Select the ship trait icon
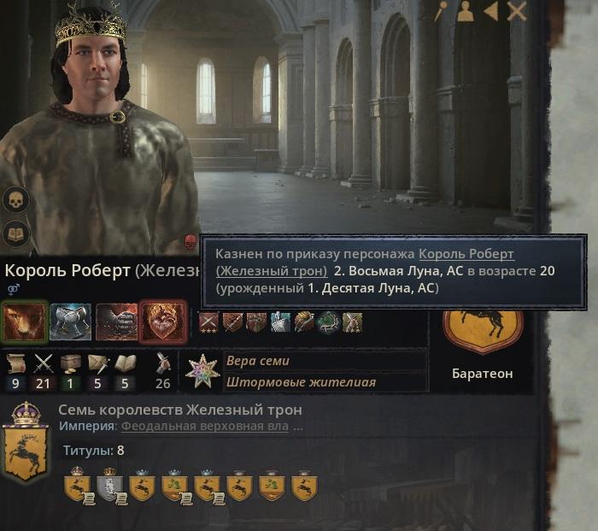 click(x=280, y=322)
